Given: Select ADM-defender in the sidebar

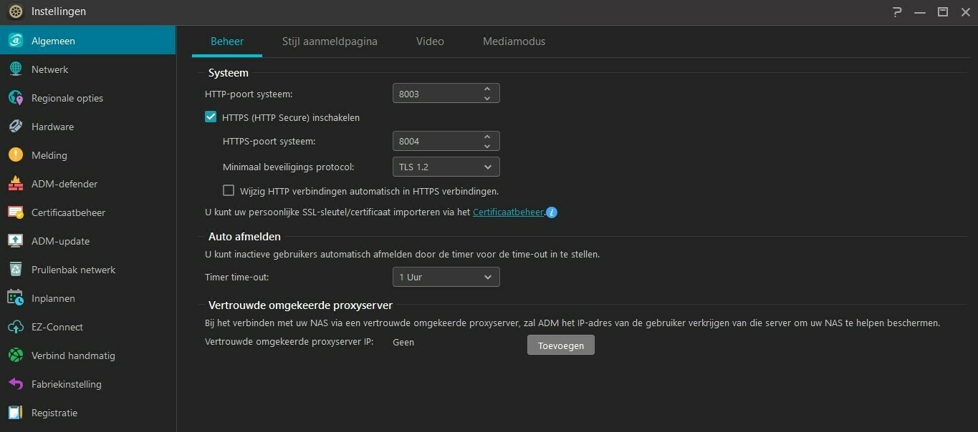Looking at the screenshot, I should point(87,184).
